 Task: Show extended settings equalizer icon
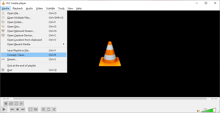tap(36, 109)
